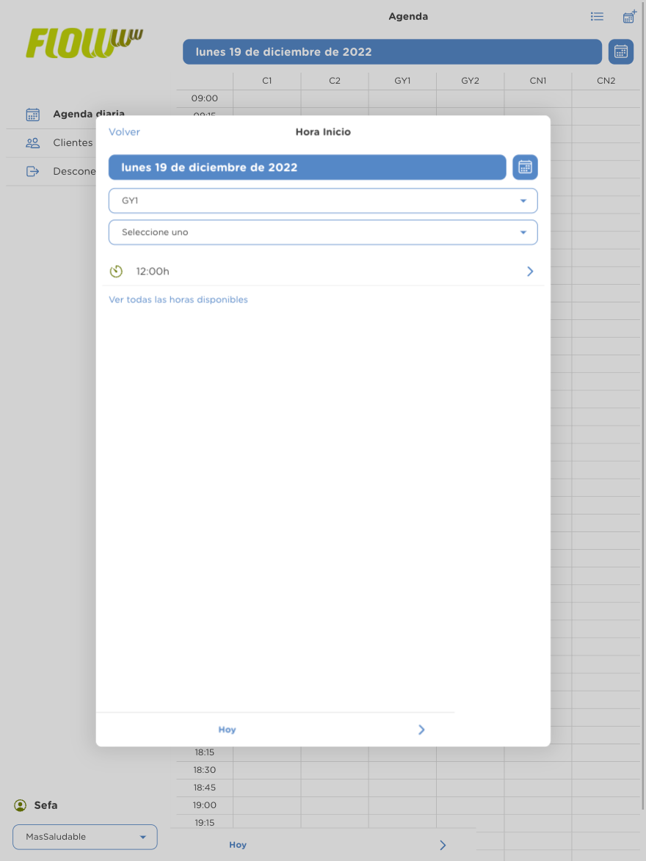Screen dimensions: 646x861
Task: Open the calendar picker next to Agenda date bar
Action: coord(621,51)
